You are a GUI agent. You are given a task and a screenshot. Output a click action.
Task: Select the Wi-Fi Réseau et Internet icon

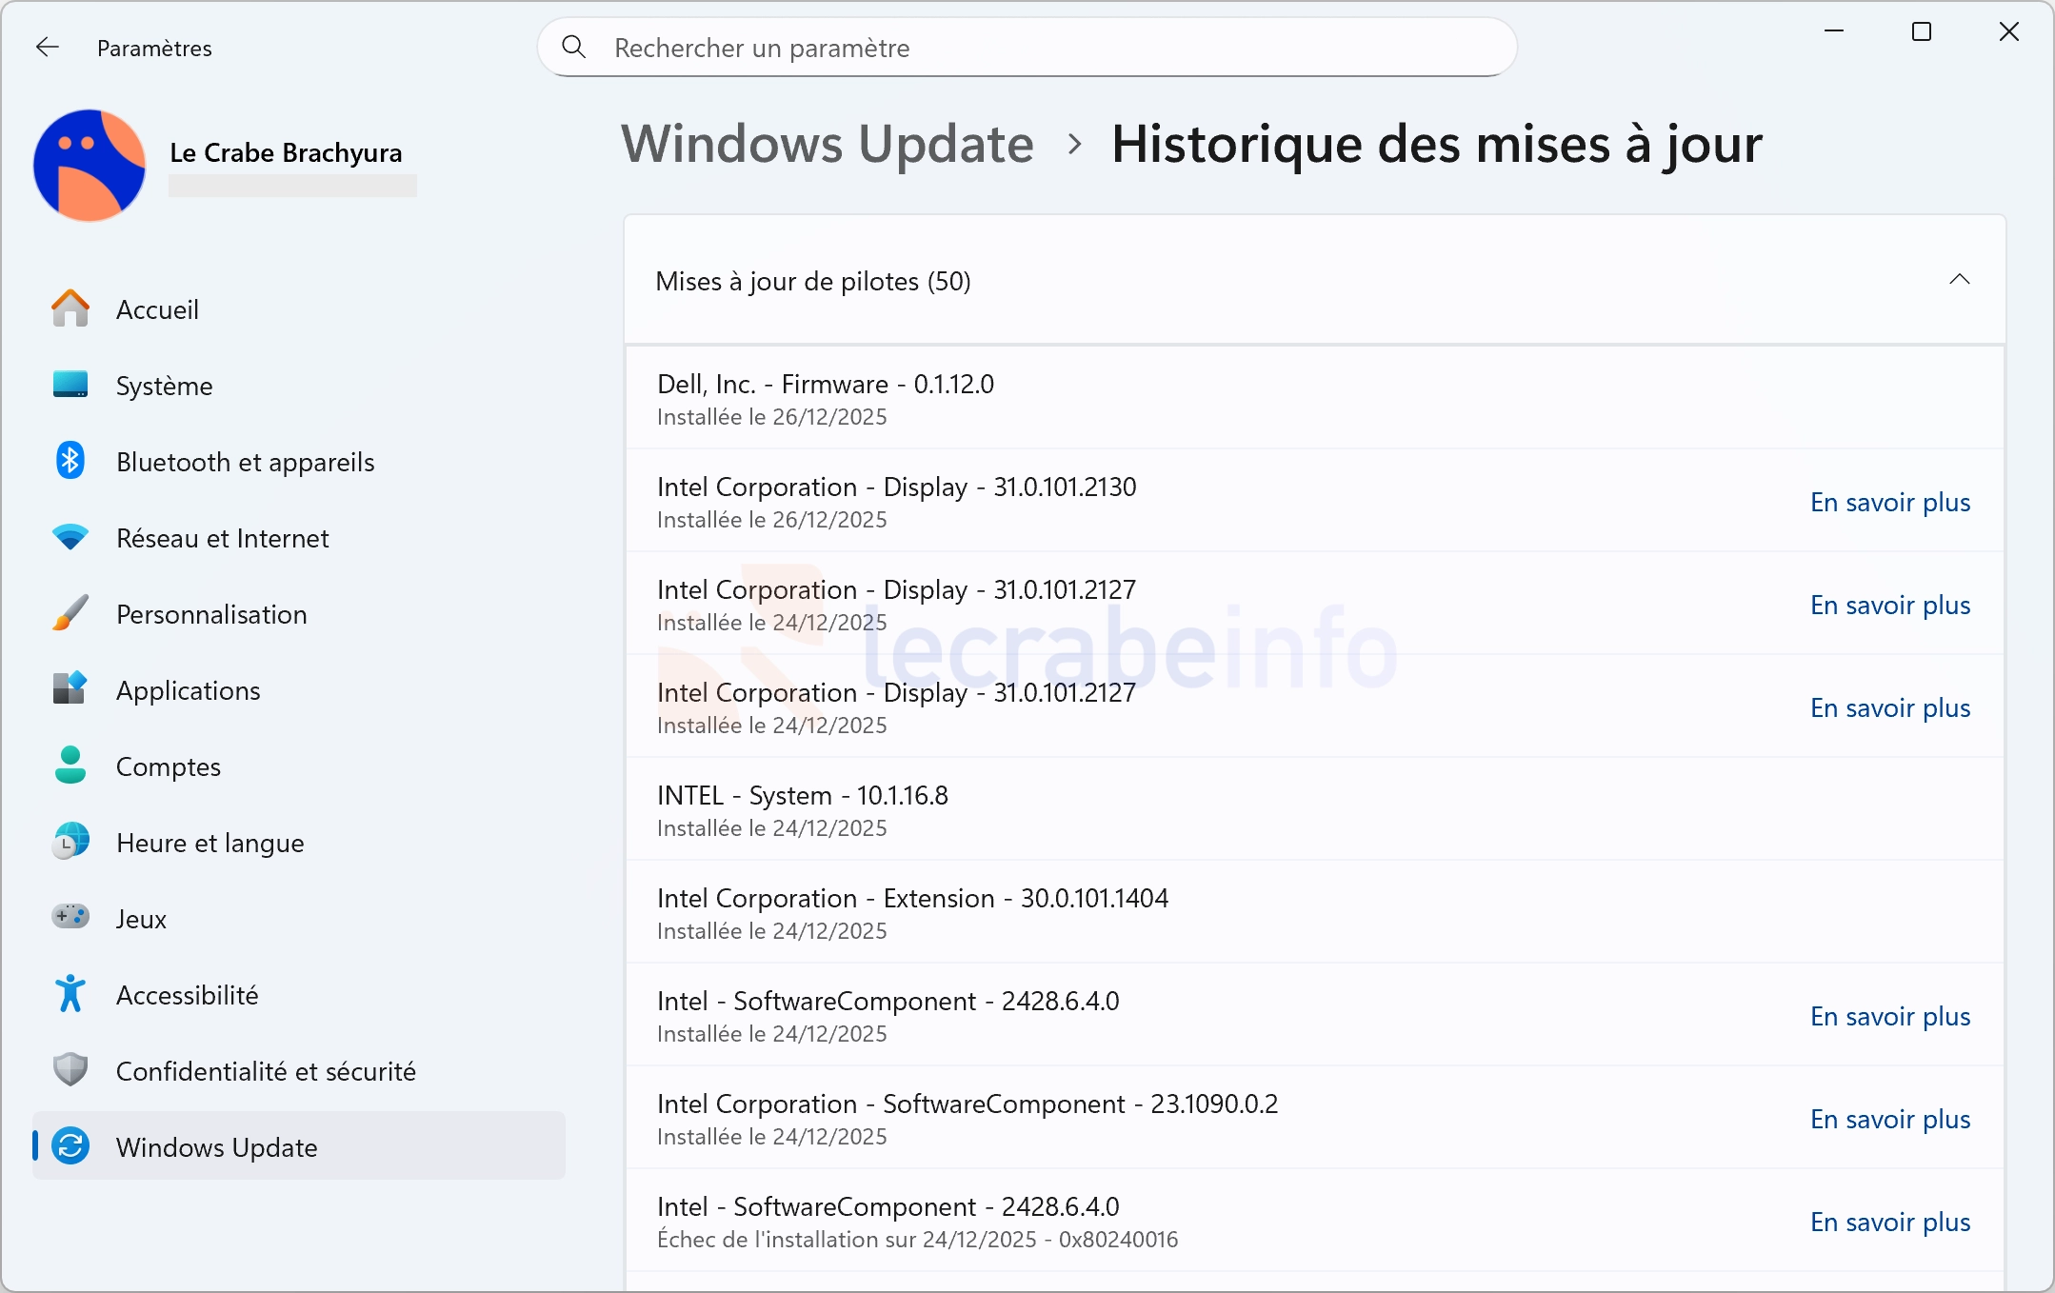70,538
